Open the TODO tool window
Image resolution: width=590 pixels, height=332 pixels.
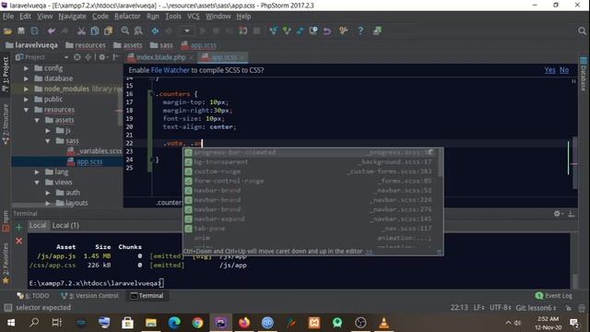click(33, 296)
